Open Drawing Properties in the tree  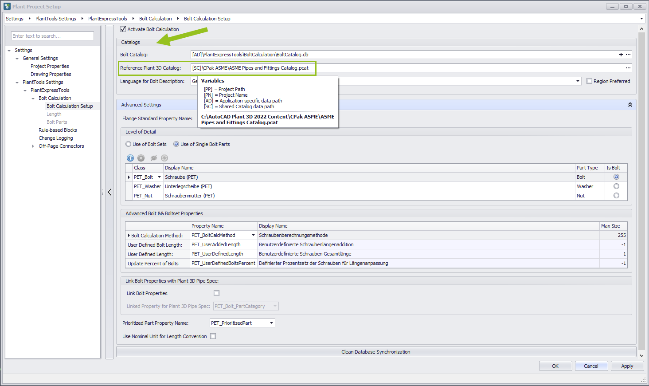[51, 74]
